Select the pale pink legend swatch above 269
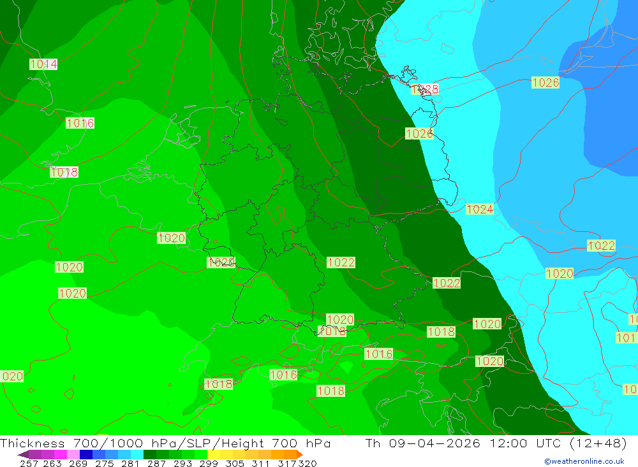The image size is (638, 467). [73, 454]
